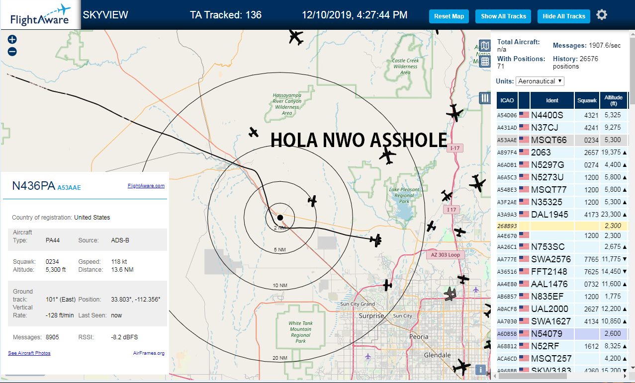Select the MSQT77 aircraft row
The height and width of the screenshot is (383, 635).
tap(562, 189)
